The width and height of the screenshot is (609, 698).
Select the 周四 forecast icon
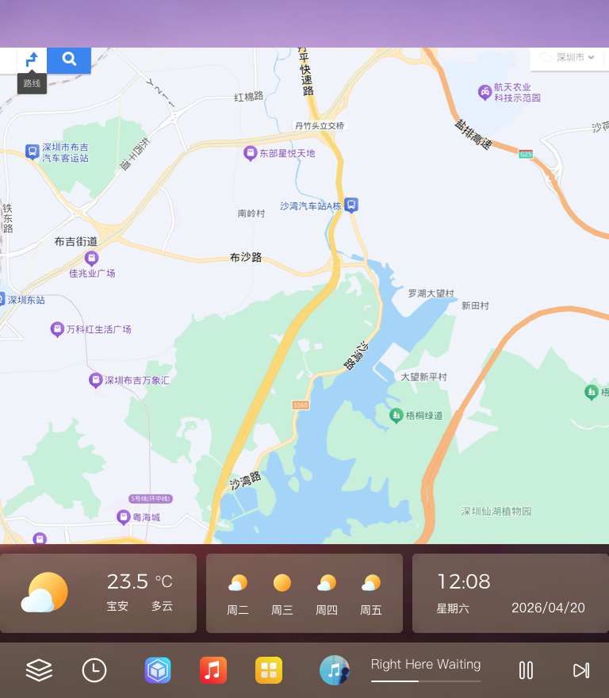click(x=327, y=583)
